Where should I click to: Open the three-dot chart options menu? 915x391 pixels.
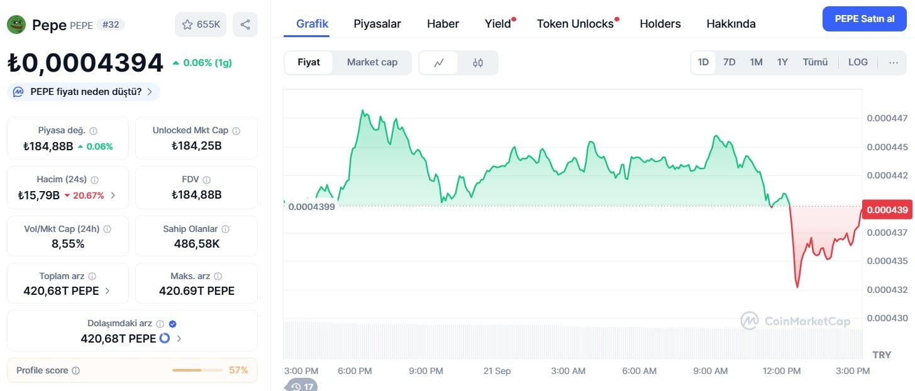893,62
